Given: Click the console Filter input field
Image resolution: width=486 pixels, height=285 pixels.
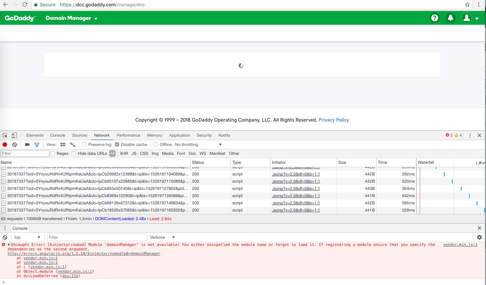Looking at the screenshot, I should (x=97, y=237).
